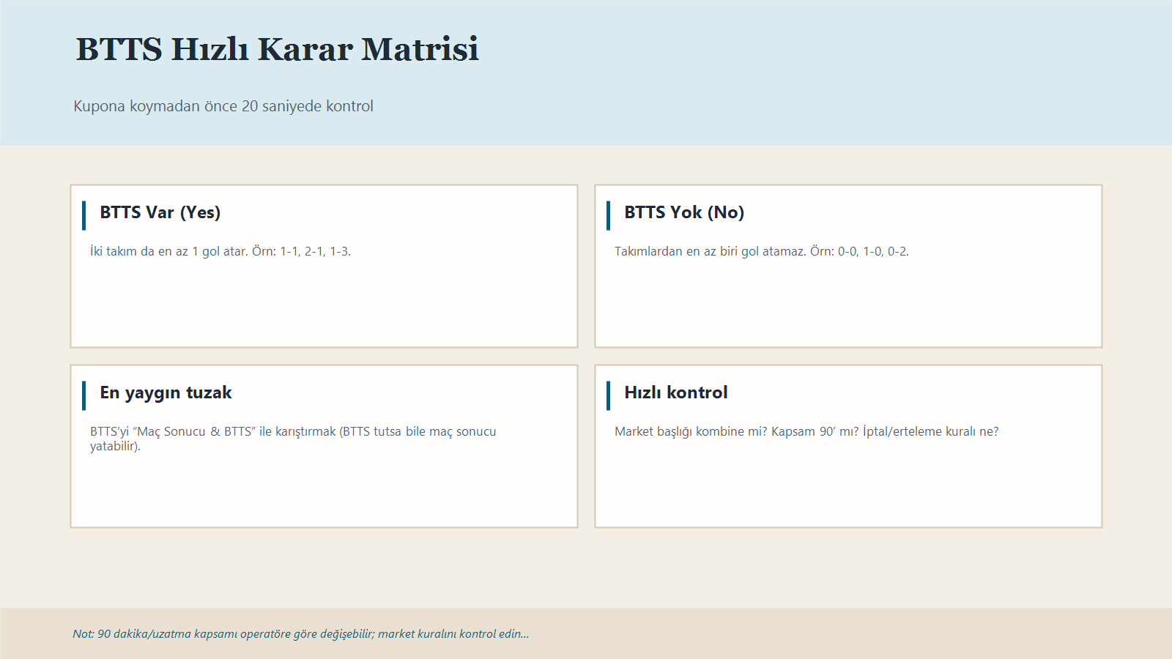Click inside the "BTTS Yok (No)" card body
The height and width of the screenshot is (659, 1172).
tap(848, 308)
